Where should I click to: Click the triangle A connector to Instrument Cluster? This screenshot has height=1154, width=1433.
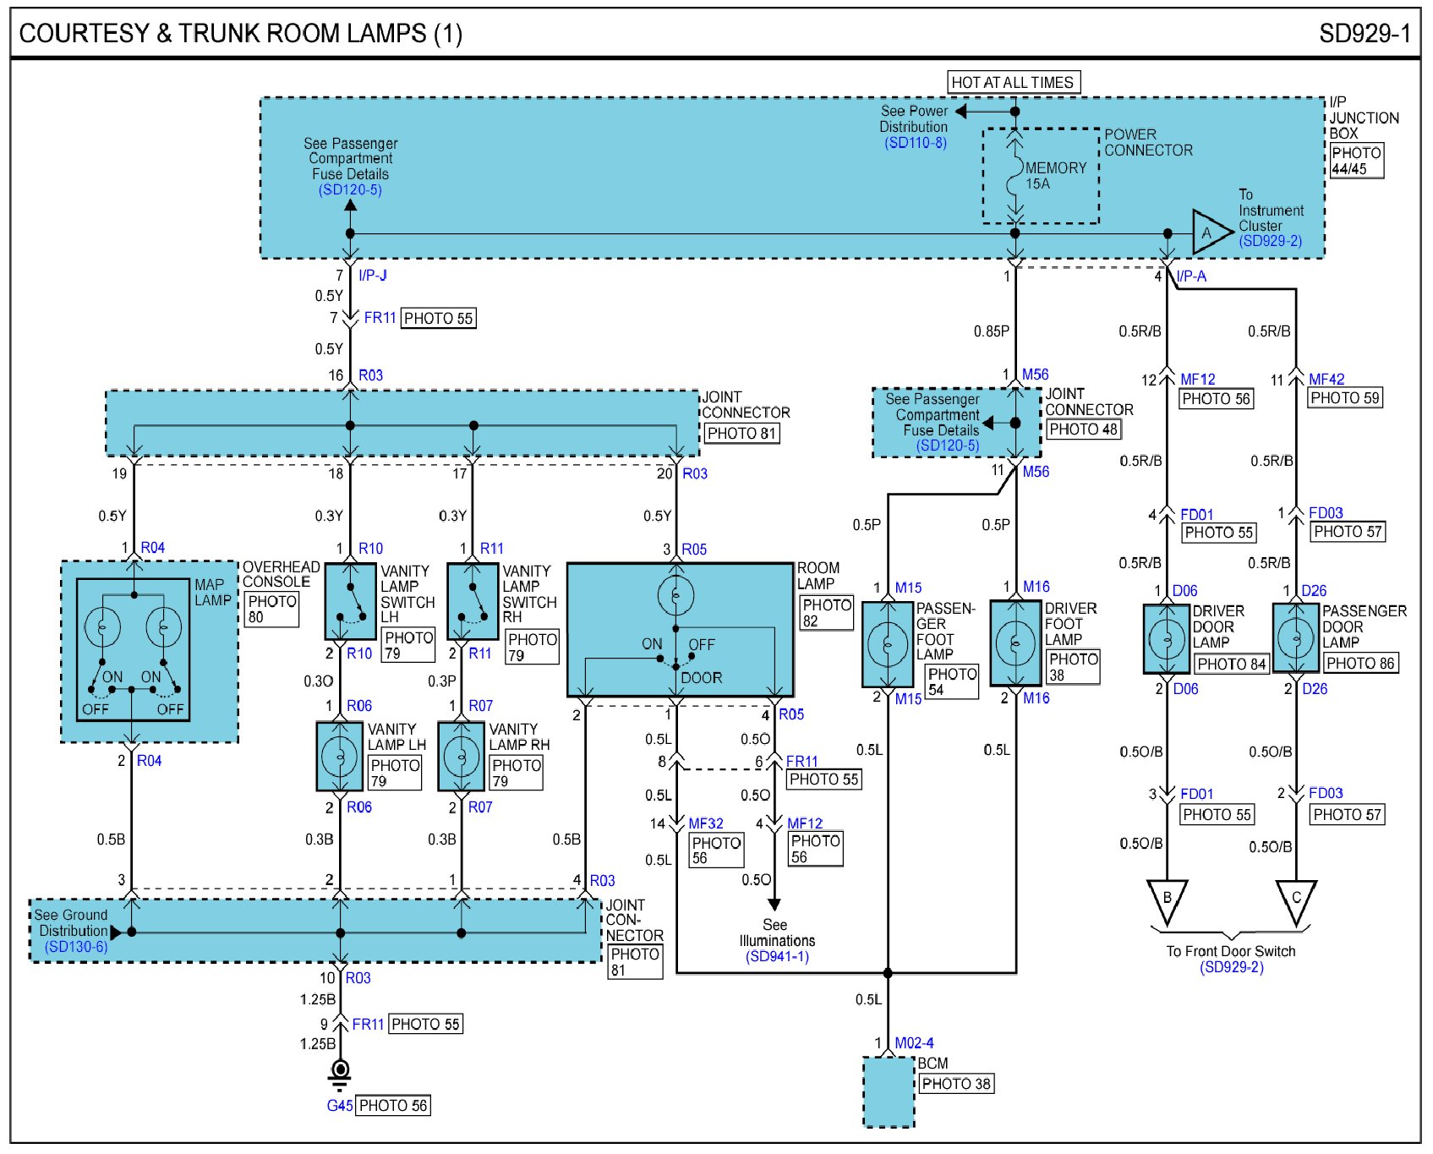click(1210, 232)
